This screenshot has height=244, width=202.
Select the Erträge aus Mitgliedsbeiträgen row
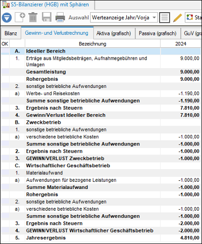click(100, 62)
